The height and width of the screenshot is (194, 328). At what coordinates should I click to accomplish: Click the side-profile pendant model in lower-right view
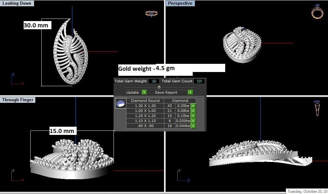(261, 153)
